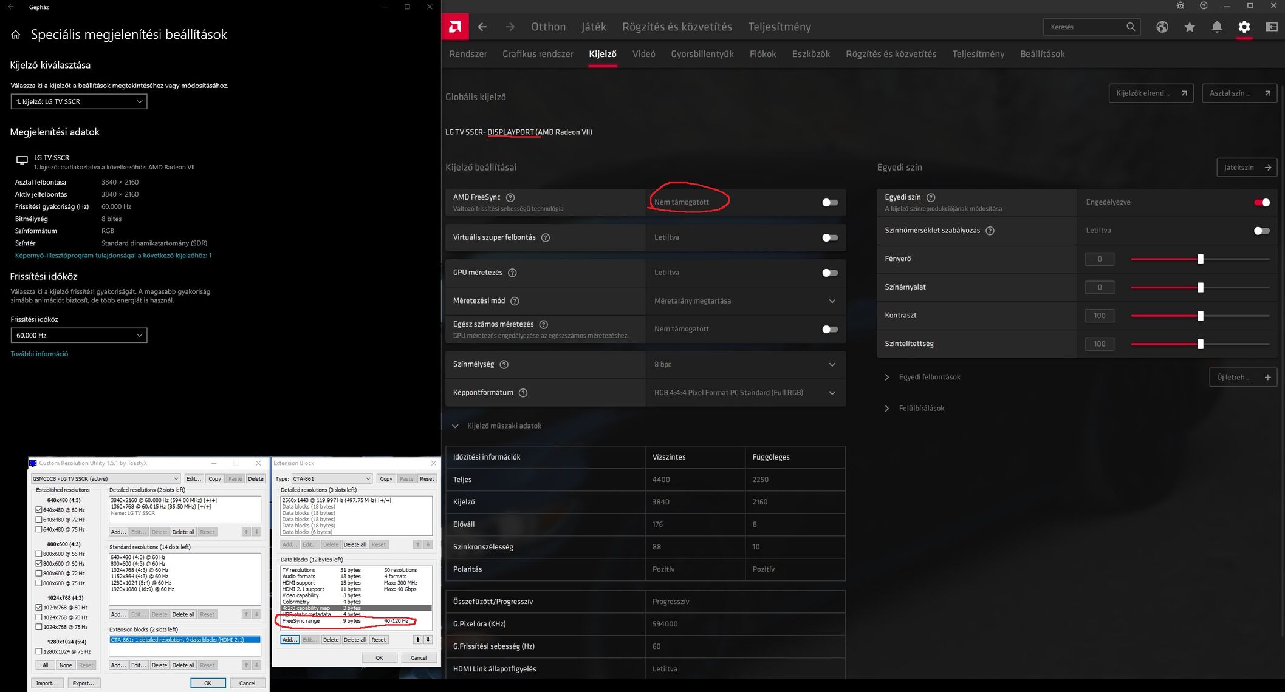This screenshot has height=692, width=1285.
Task: Open the Teljesítmény top menu
Action: click(780, 27)
